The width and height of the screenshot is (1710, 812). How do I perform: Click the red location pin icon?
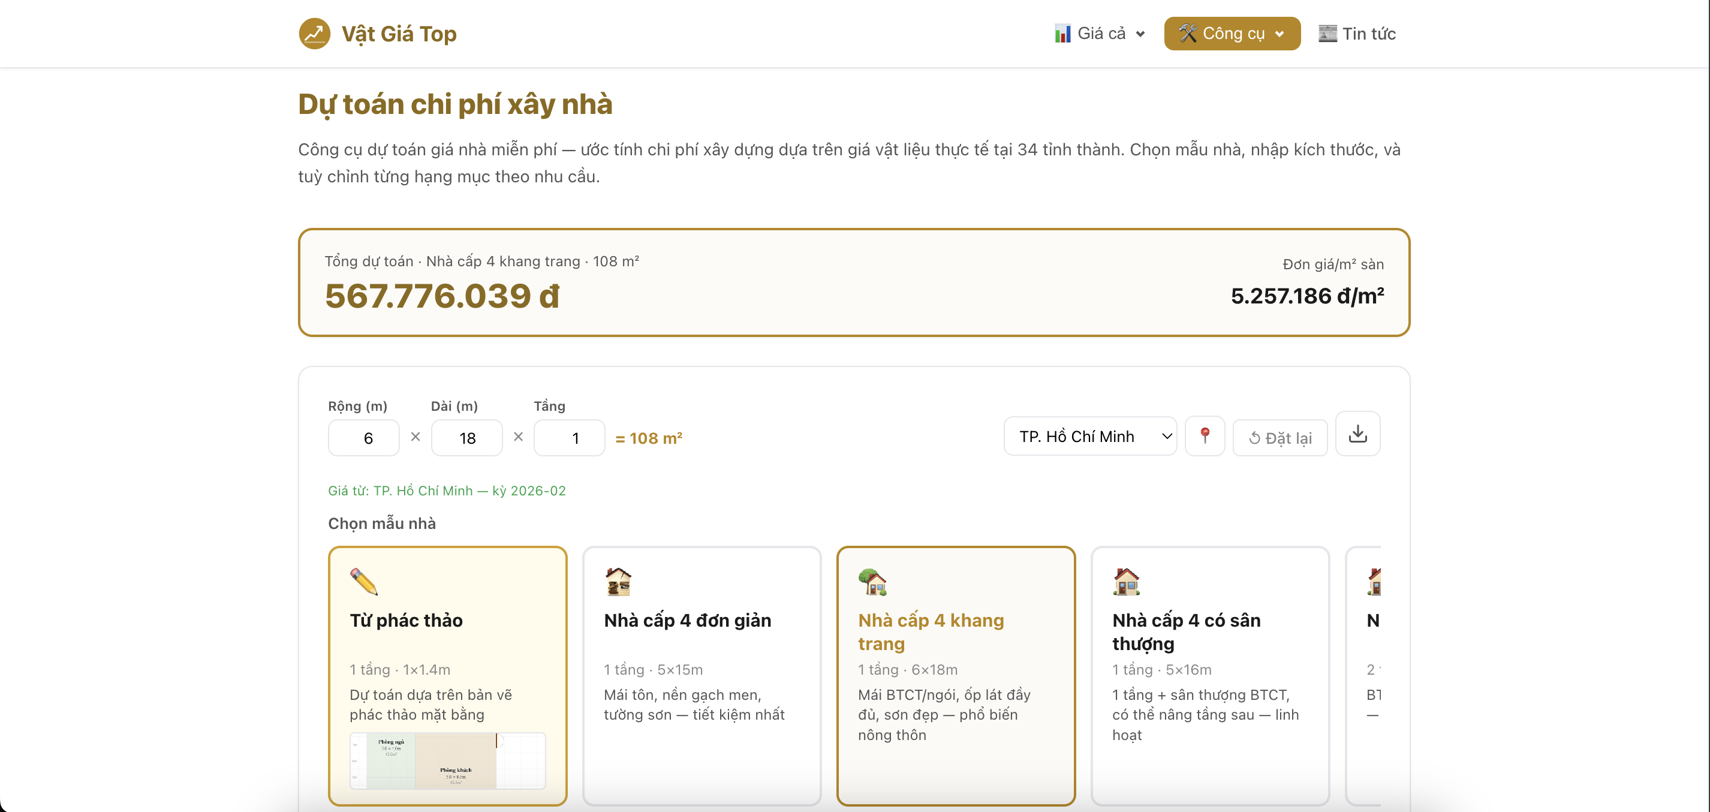1205,436
